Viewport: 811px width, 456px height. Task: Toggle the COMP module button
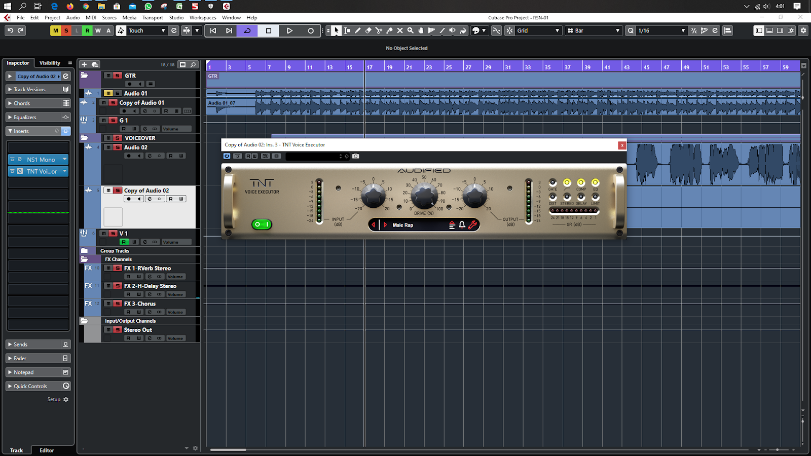pos(581,182)
